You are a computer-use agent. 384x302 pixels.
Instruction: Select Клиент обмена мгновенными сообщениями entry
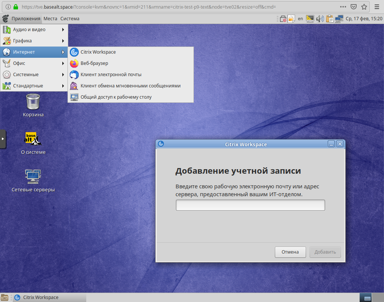(x=130, y=86)
